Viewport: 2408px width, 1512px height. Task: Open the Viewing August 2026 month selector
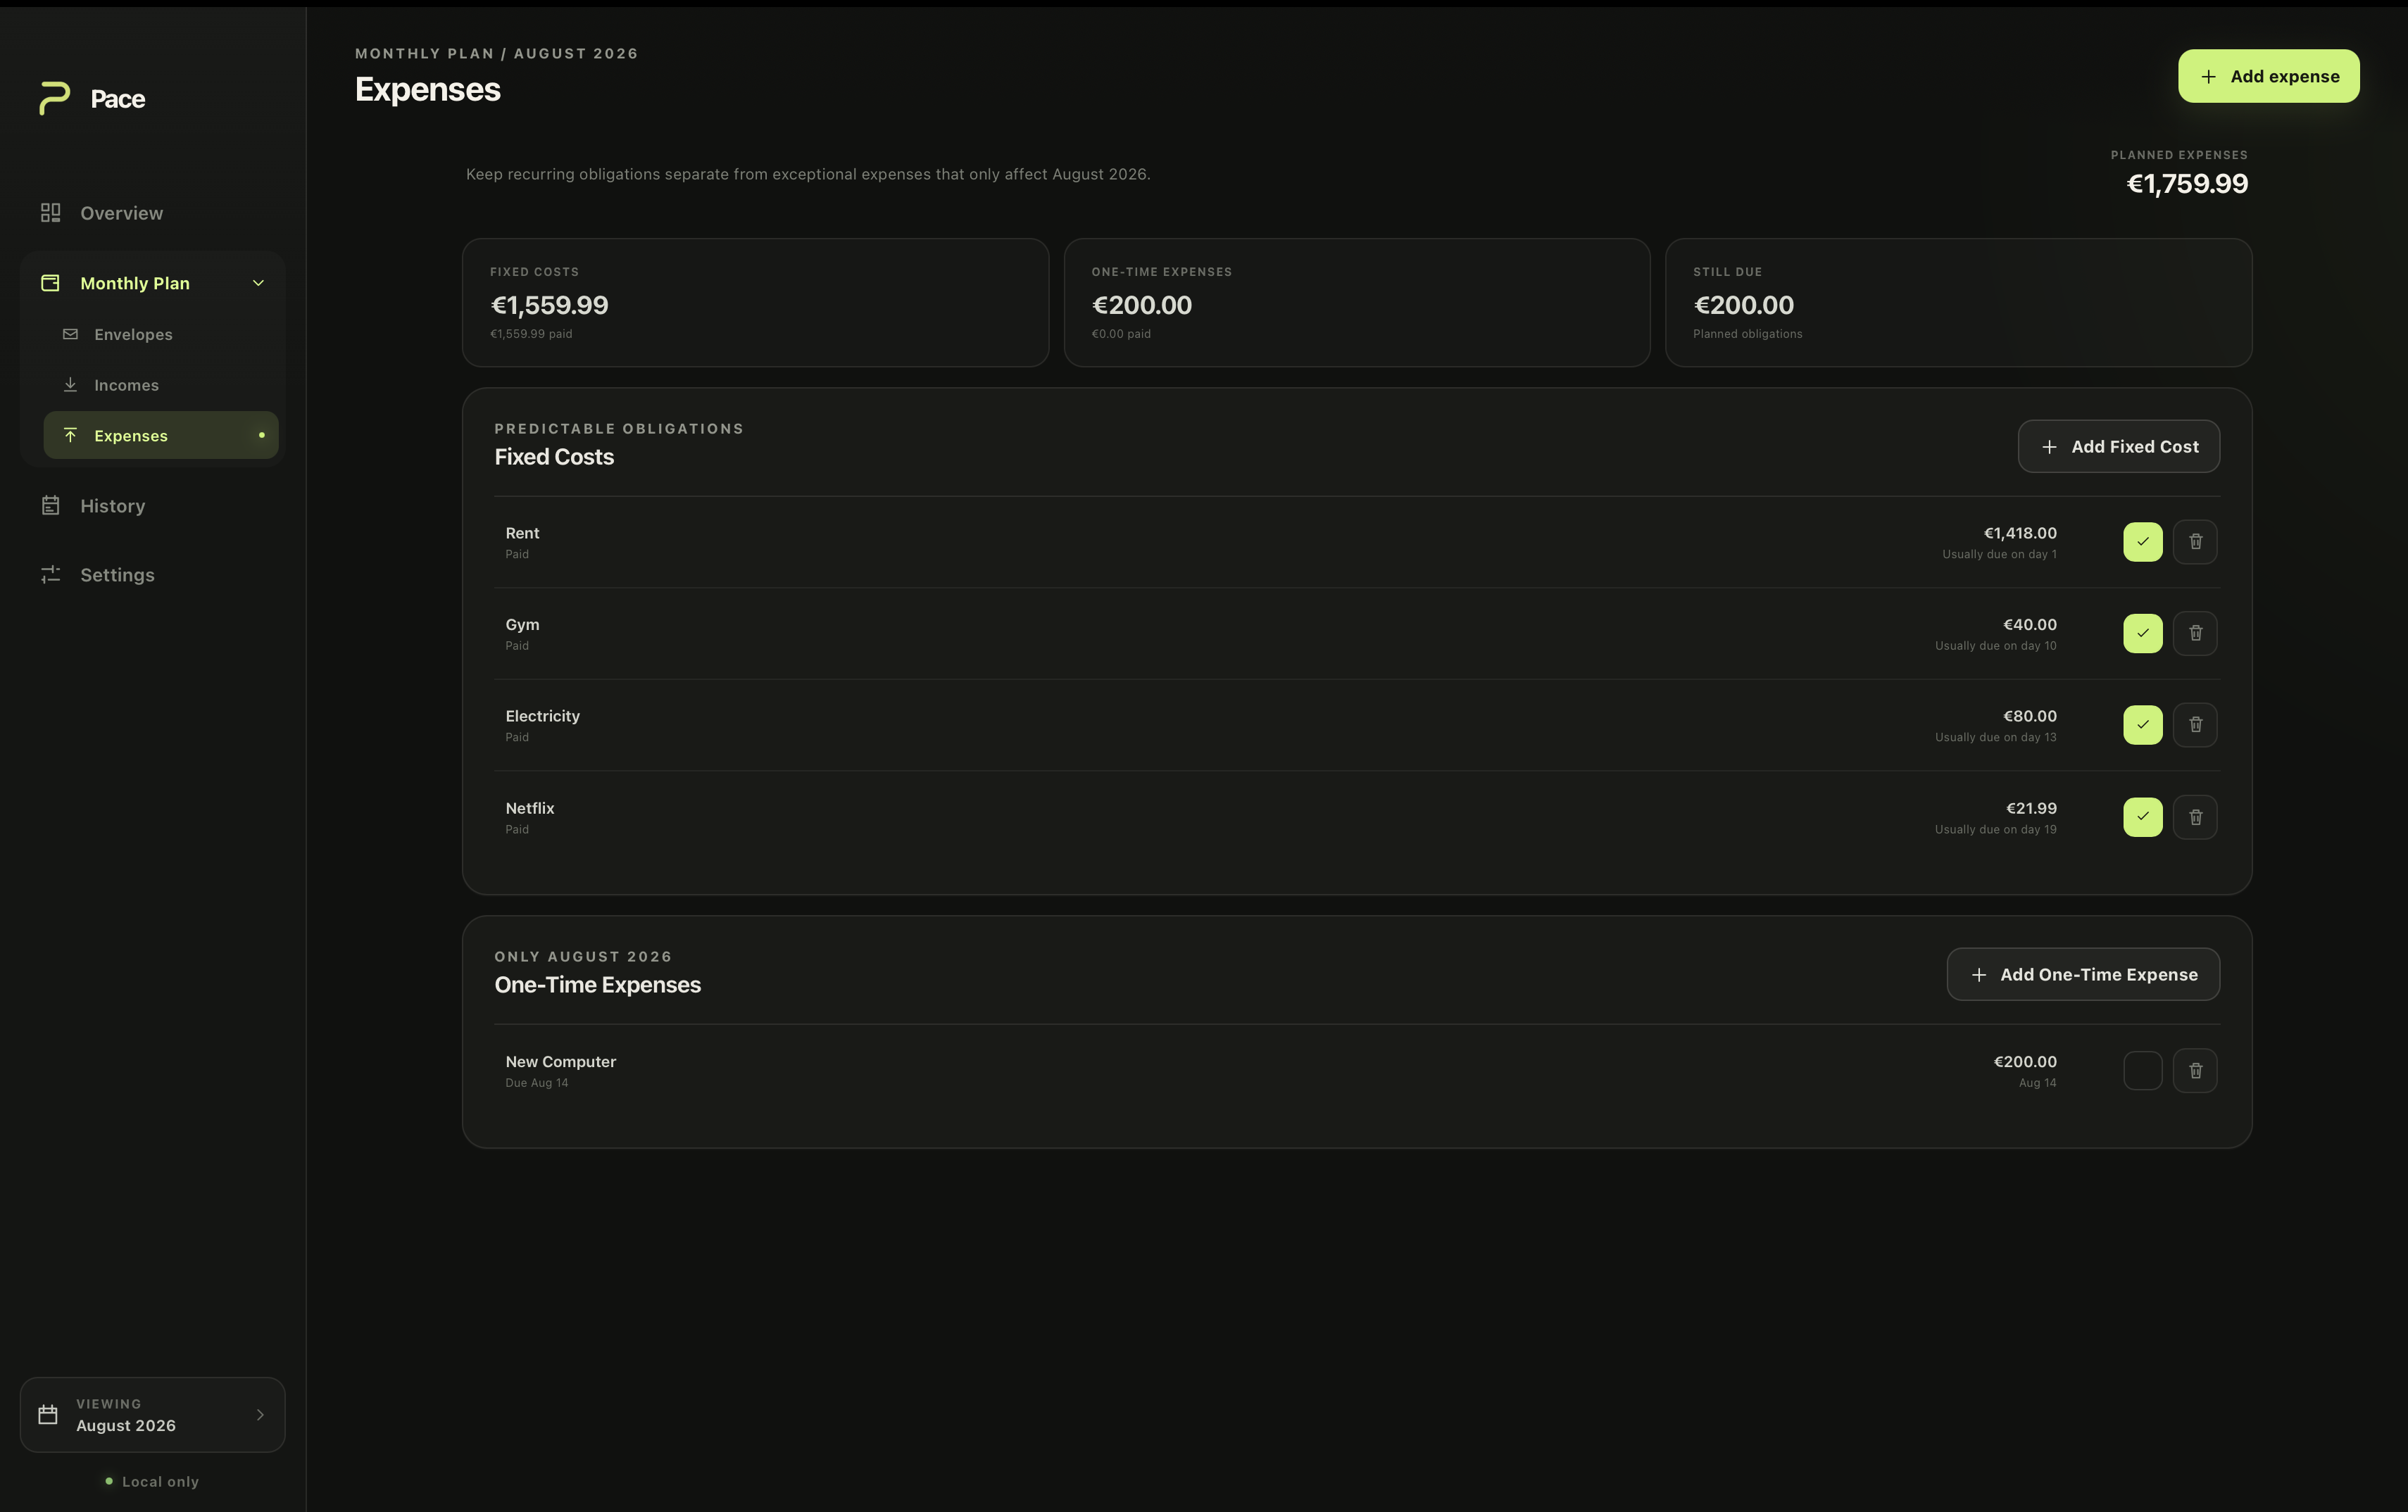coord(152,1414)
